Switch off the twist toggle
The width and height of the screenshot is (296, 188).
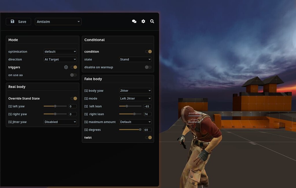148,138
